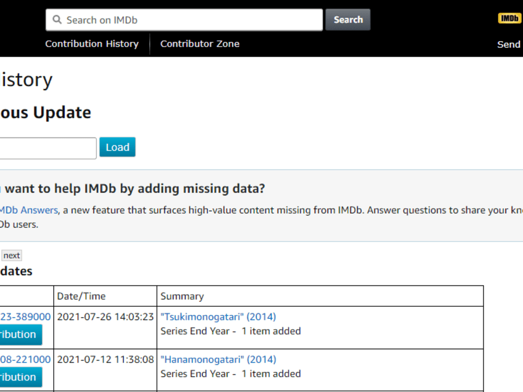Open the reference link ending 23-389000
The height and width of the screenshot is (392, 523).
(x=25, y=317)
